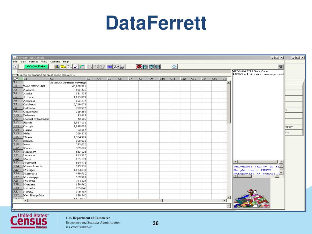Viewport: 312px width, 234px height.
Task: Open the Edit menu
Action: point(23,62)
